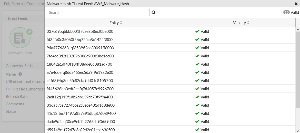Sort by the Validity column arrows
Image resolution: width=300 pixels, height=133 pixels.
tap(248, 23)
